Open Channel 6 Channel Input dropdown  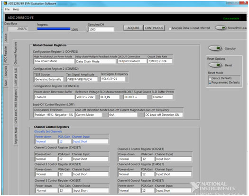pyautogui.click(x=174, y=190)
